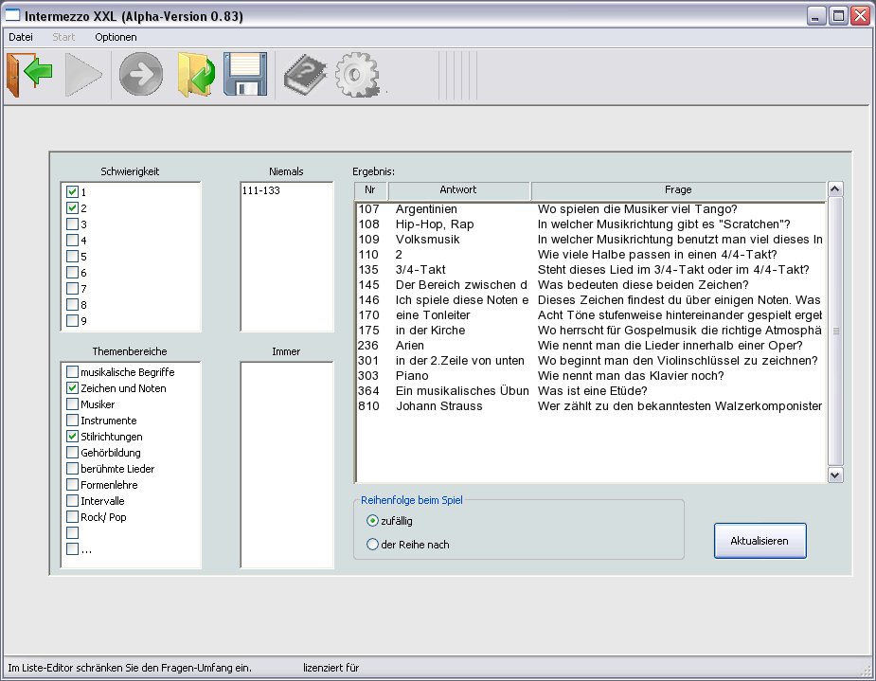This screenshot has height=681, width=876.
Task: Check the '...' topic checkbox
Action: coord(72,549)
